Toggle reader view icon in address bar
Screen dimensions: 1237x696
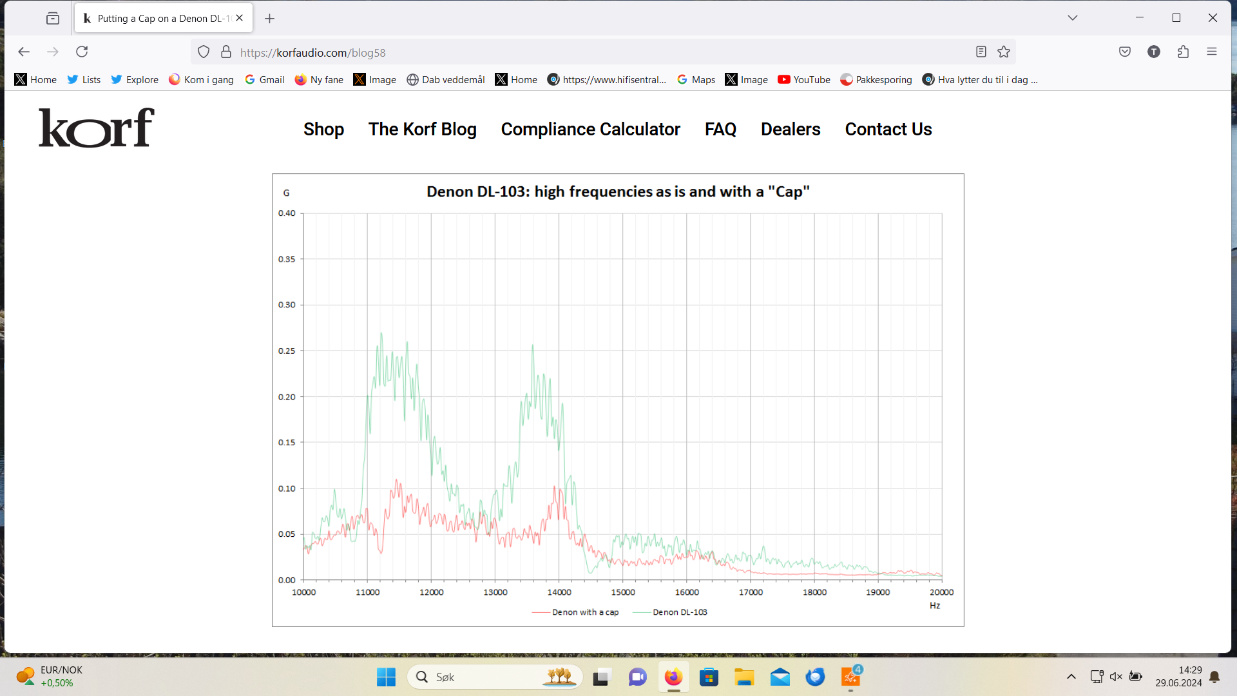coord(981,52)
